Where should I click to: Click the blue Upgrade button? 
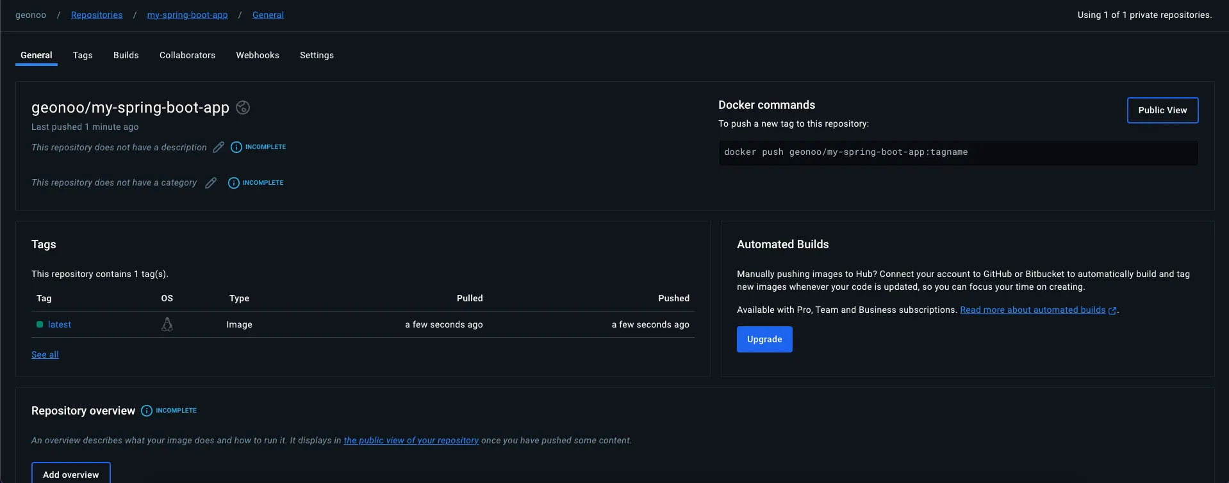point(764,339)
